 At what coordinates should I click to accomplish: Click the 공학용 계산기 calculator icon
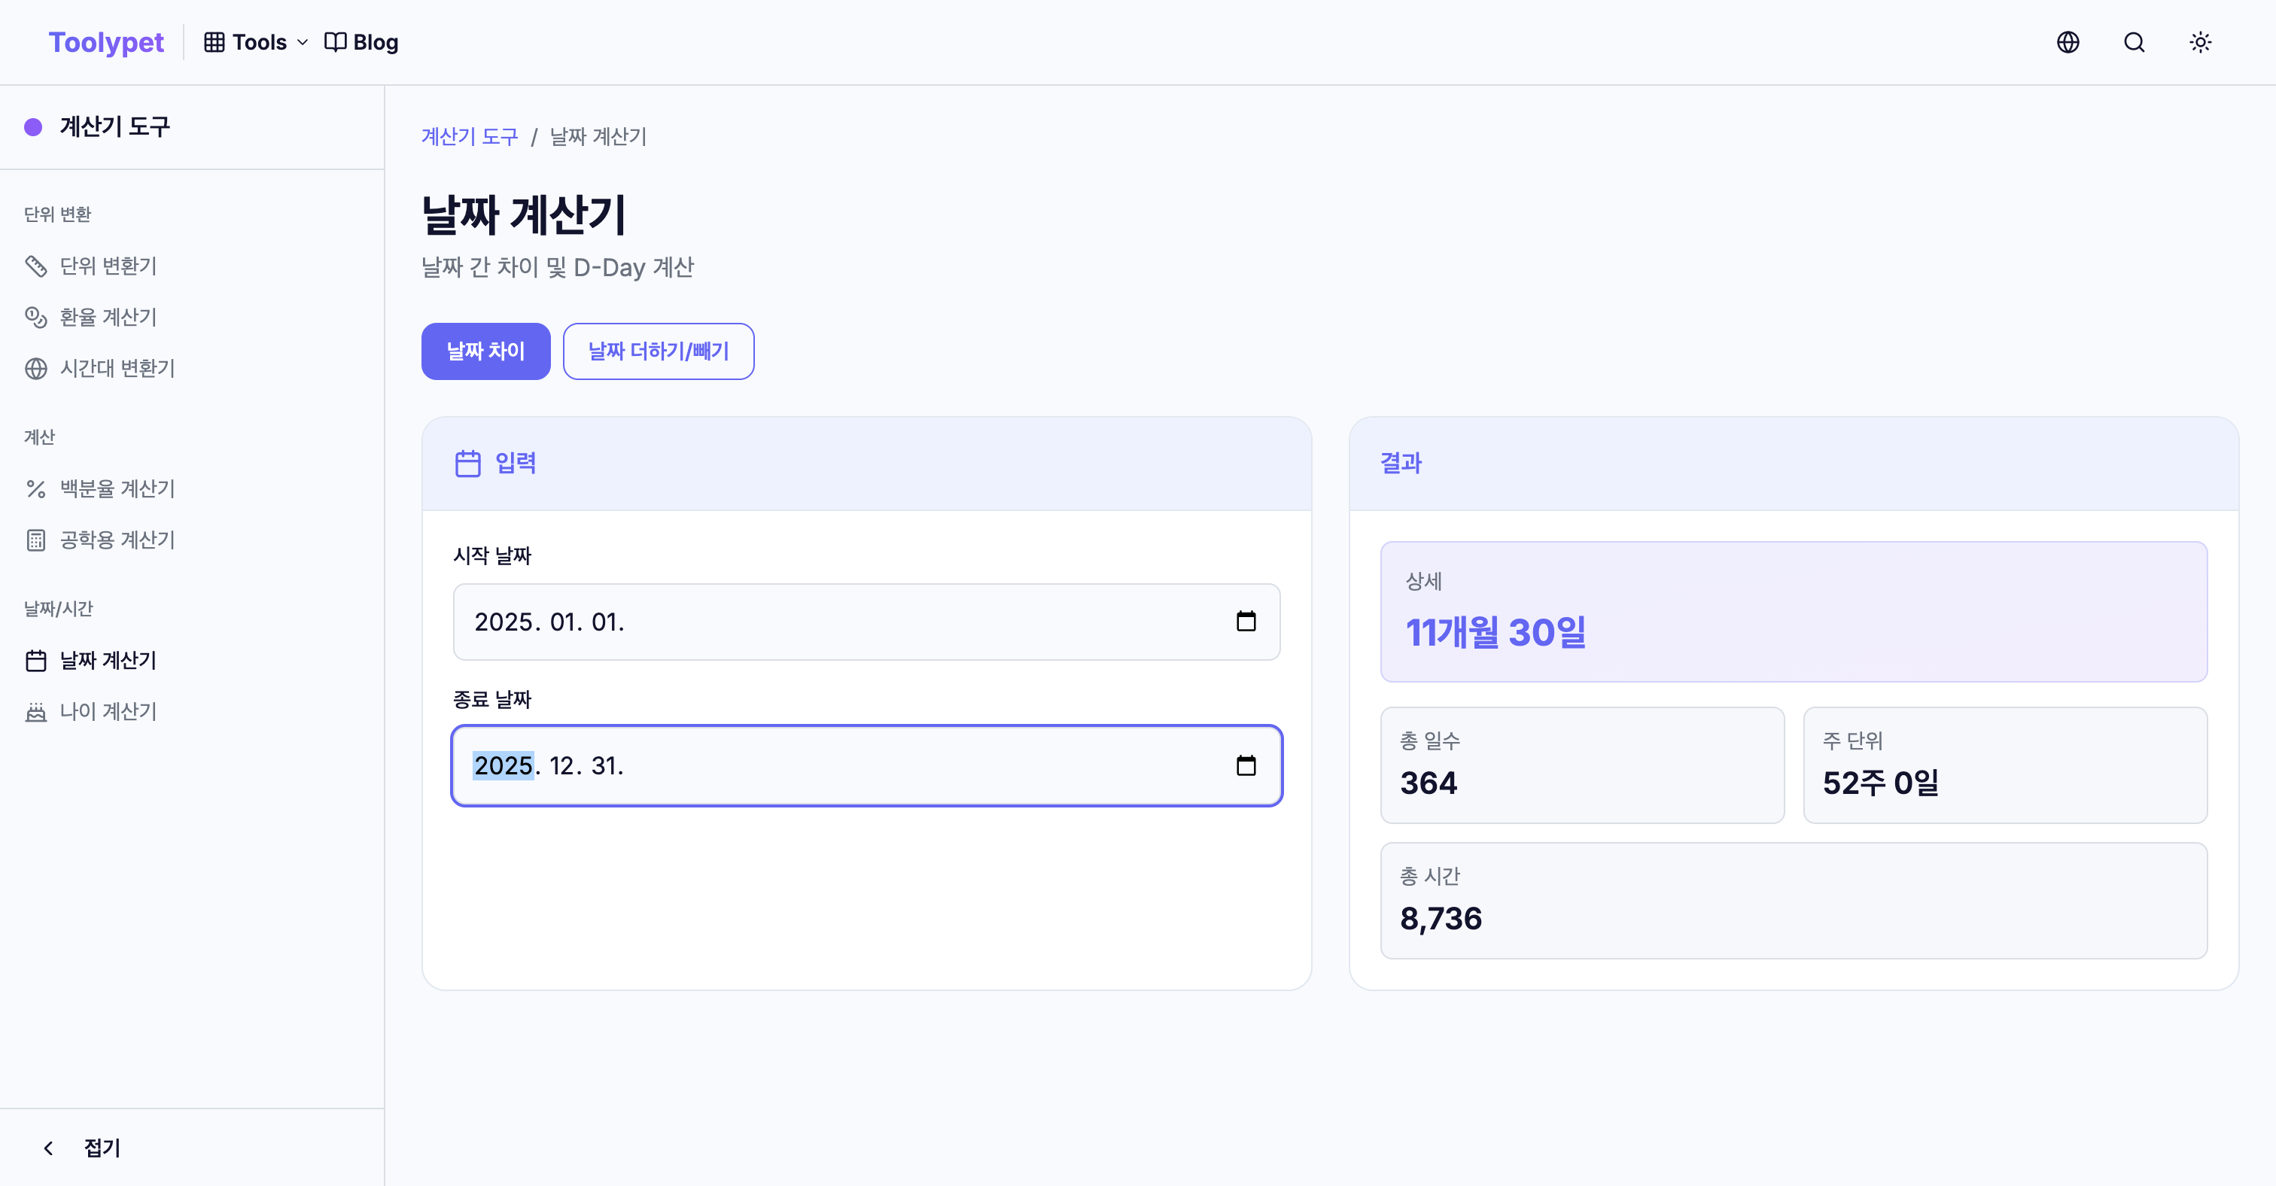(36, 540)
